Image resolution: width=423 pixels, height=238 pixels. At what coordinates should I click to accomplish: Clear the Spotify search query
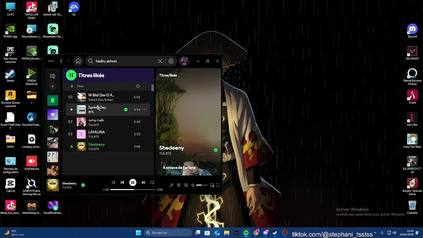(160, 61)
